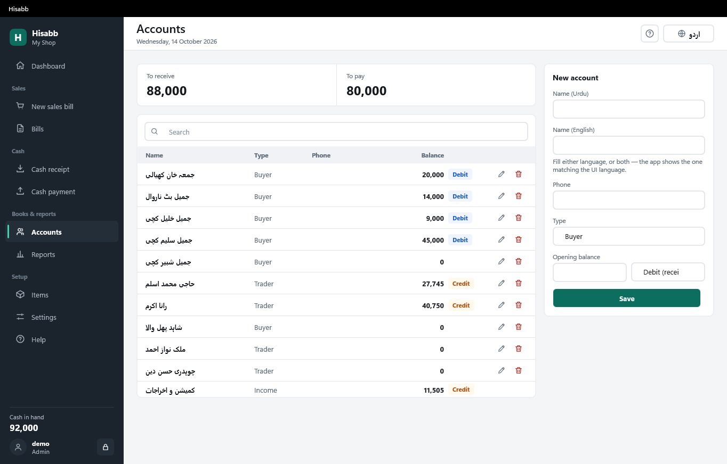Click the 11,505 Credit balance cell

(433, 390)
